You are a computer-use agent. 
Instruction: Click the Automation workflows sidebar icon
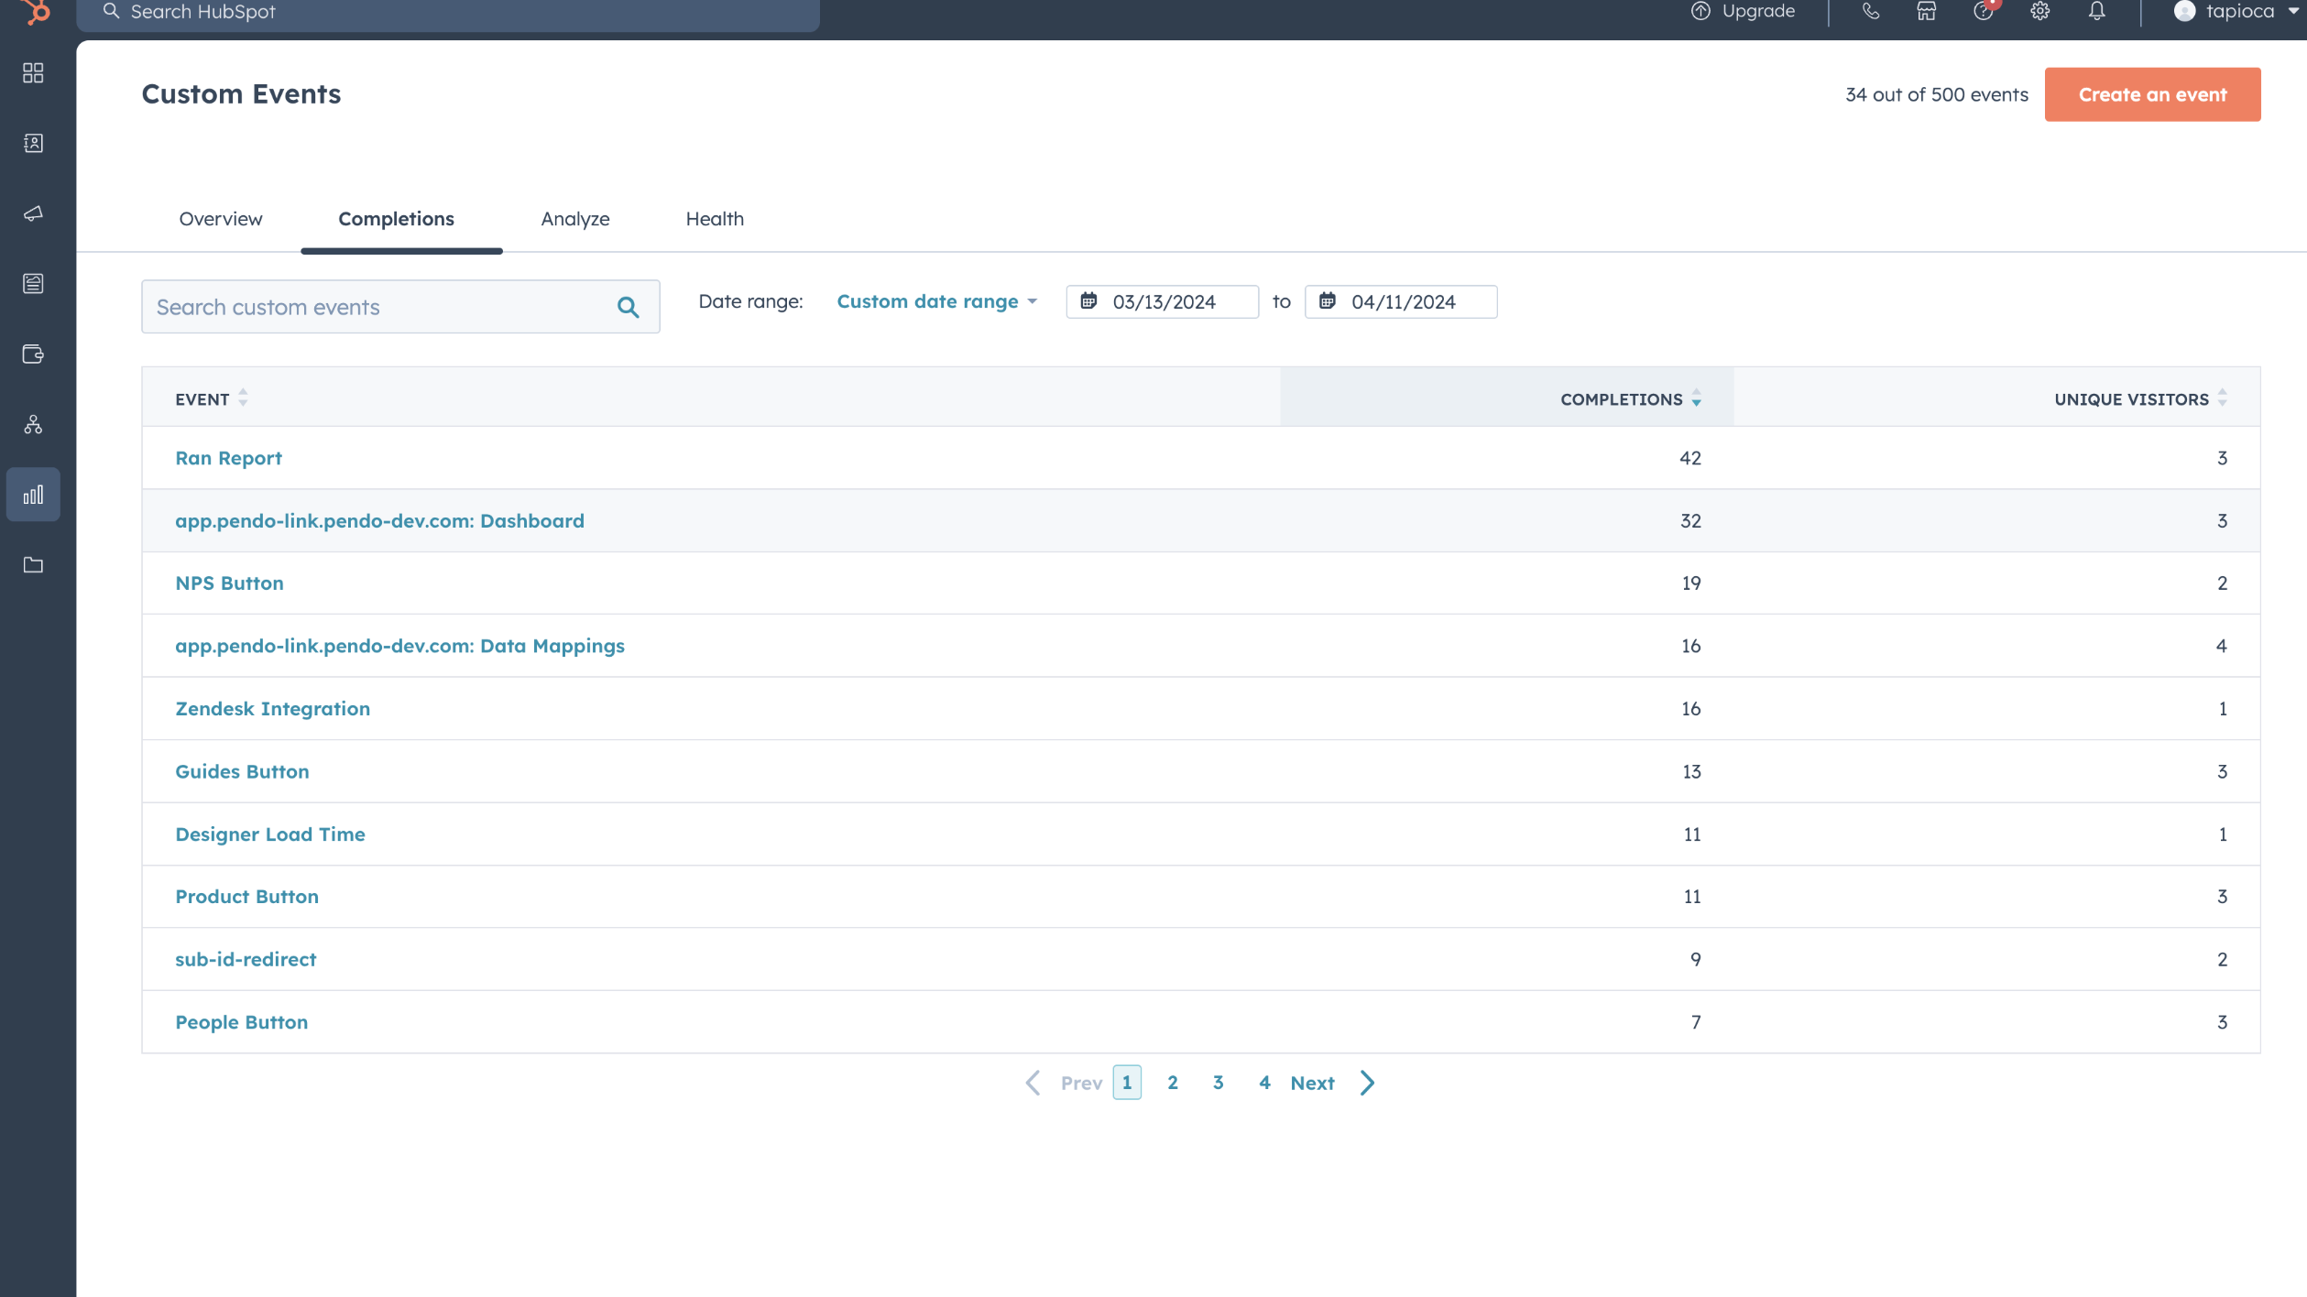click(33, 425)
